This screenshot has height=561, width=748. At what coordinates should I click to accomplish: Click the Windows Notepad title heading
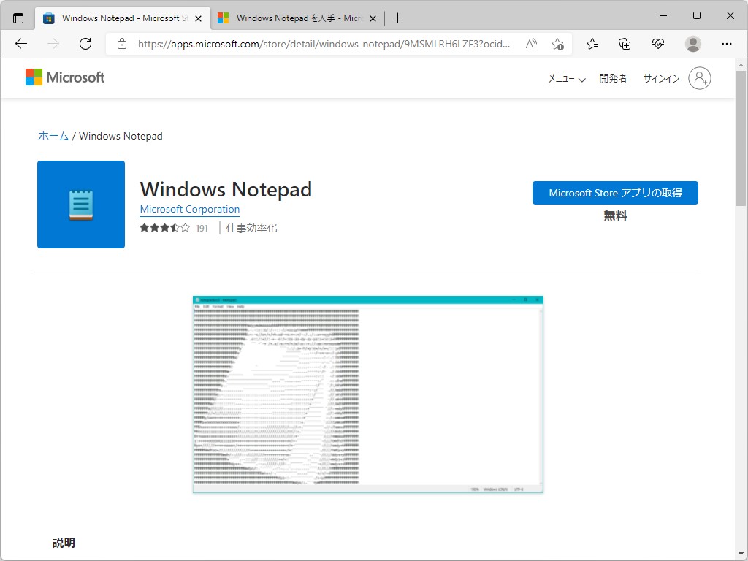[x=226, y=189]
